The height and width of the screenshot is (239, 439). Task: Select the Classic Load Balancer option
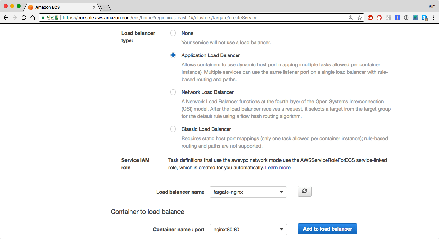[x=173, y=129]
